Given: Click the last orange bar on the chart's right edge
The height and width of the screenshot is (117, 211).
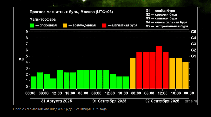Looking at the screenshot, I should [185, 75].
